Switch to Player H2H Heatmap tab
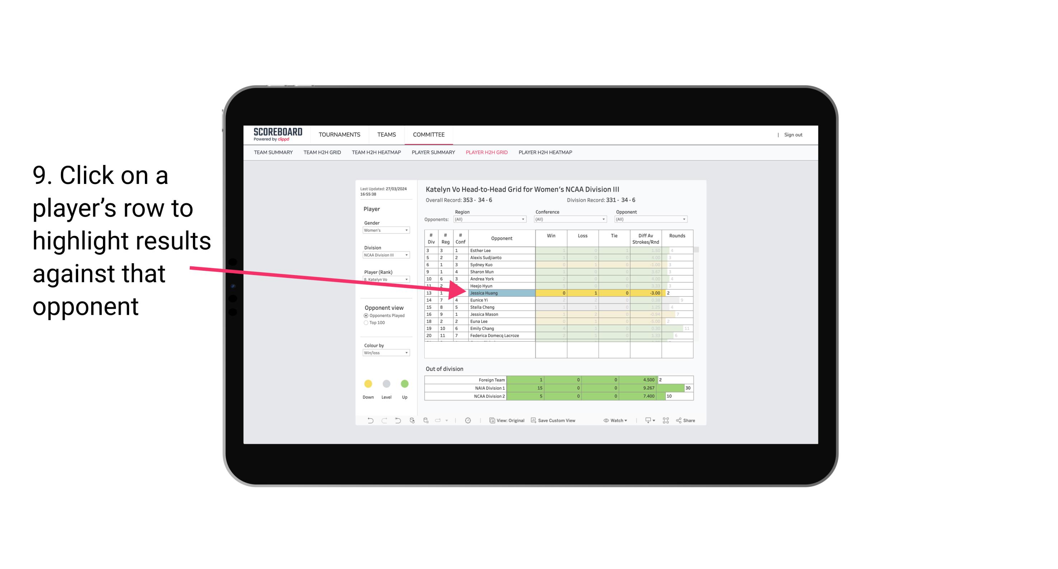Screen dimensions: 1058x569 click(547, 153)
